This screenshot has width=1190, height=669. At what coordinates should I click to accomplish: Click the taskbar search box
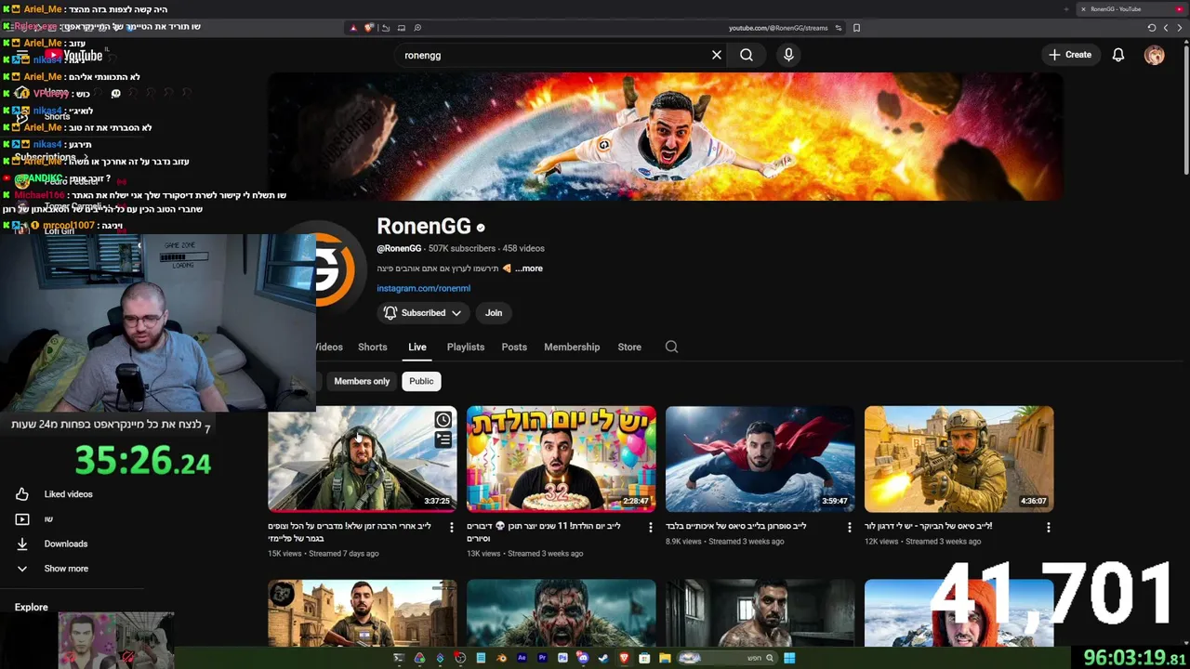coord(727,658)
